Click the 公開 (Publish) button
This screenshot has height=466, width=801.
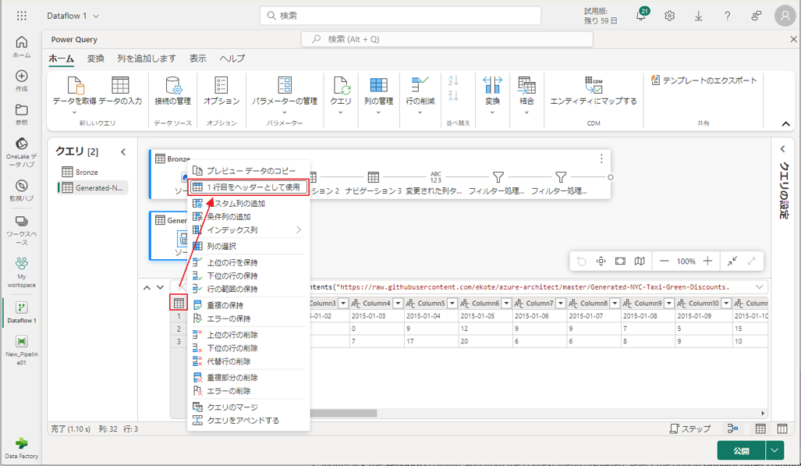[x=740, y=450]
